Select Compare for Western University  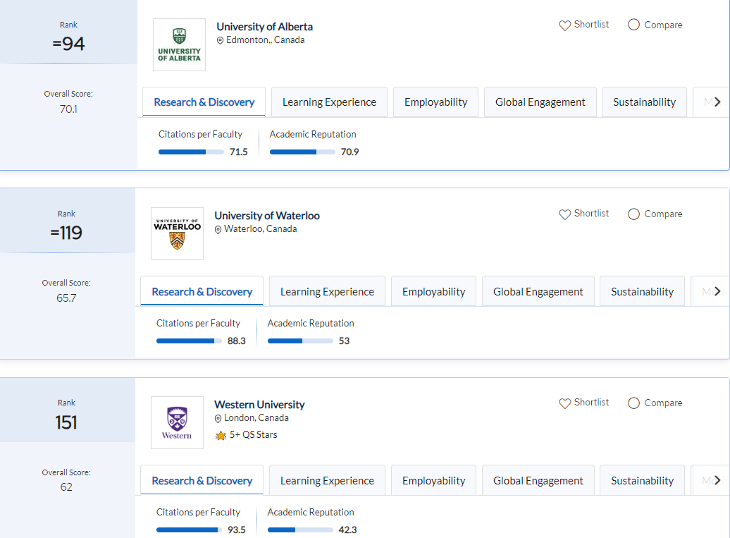633,403
